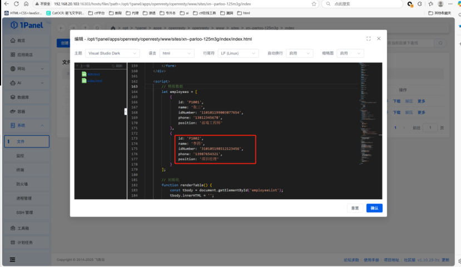
Task: Click the 论坛求助 footer link
Action: [x=351, y=260]
